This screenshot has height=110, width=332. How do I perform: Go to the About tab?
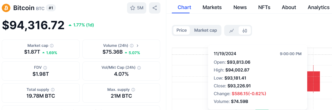pyautogui.click(x=289, y=7)
